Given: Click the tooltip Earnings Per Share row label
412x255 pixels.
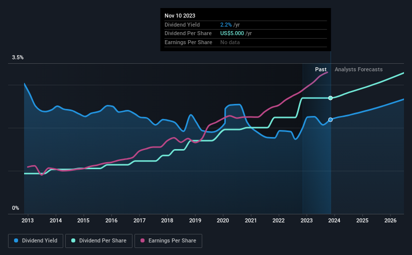Looking at the screenshot, I should point(188,42).
